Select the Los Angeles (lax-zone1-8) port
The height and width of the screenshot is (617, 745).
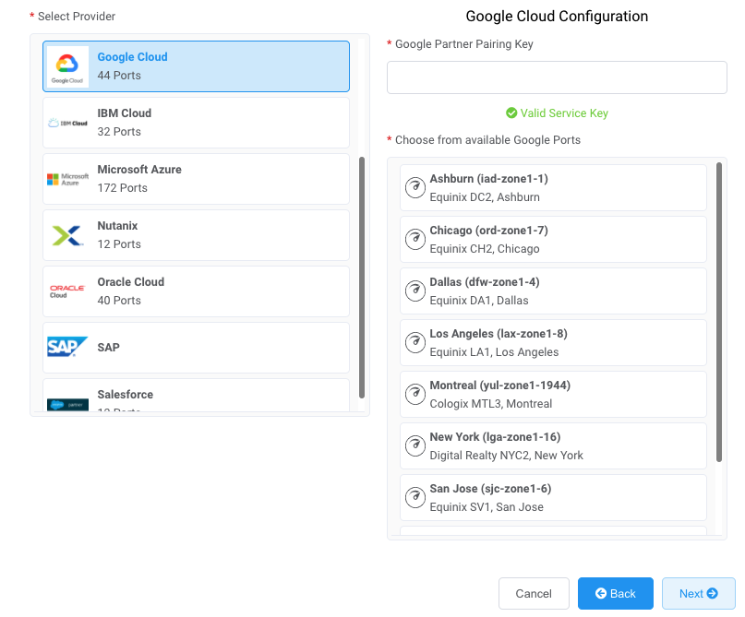[x=553, y=343]
